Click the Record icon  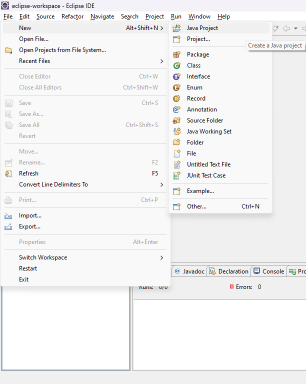(x=176, y=98)
